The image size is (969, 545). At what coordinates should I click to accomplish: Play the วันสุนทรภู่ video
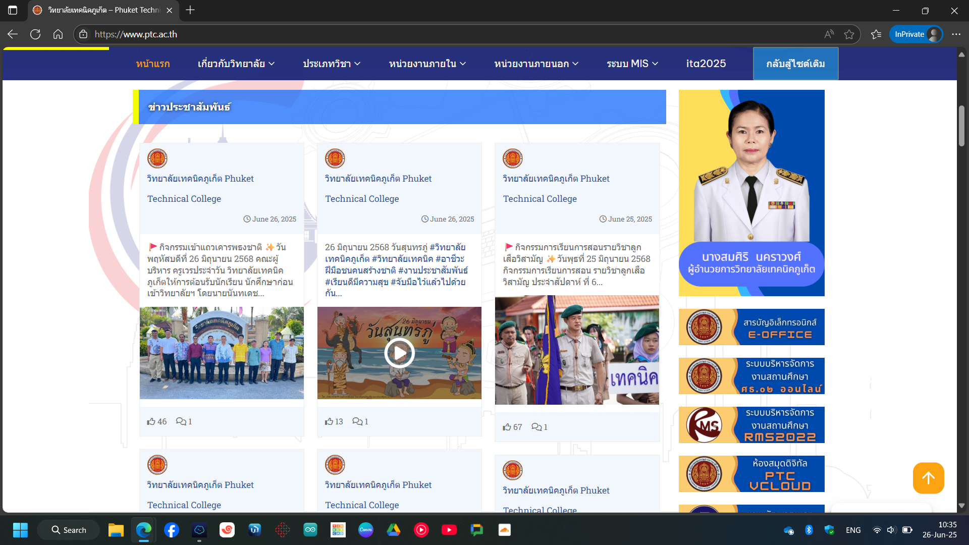[399, 353]
